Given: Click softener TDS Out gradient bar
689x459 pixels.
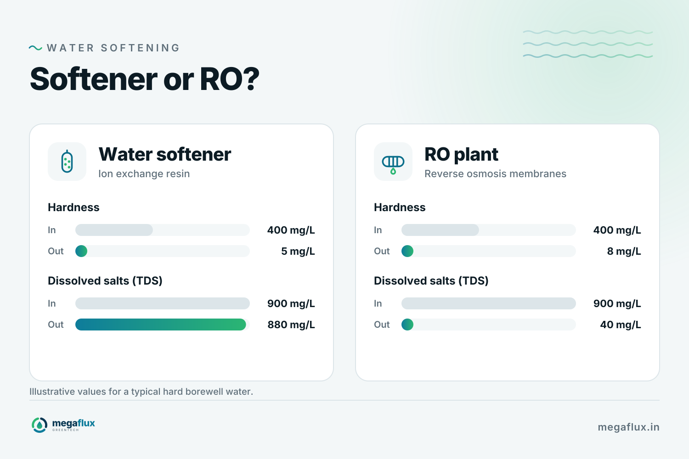Looking at the screenshot, I should [x=161, y=325].
